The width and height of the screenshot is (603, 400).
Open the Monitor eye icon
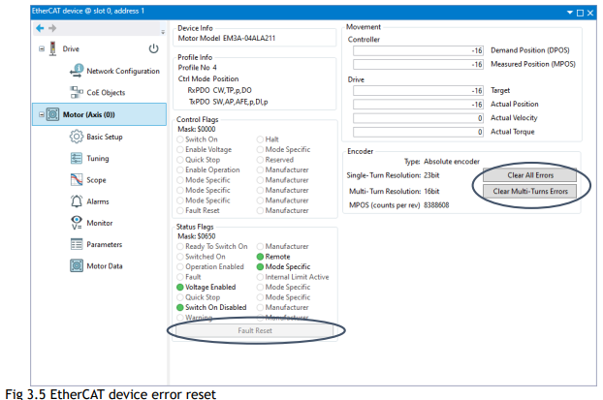[77, 223]
